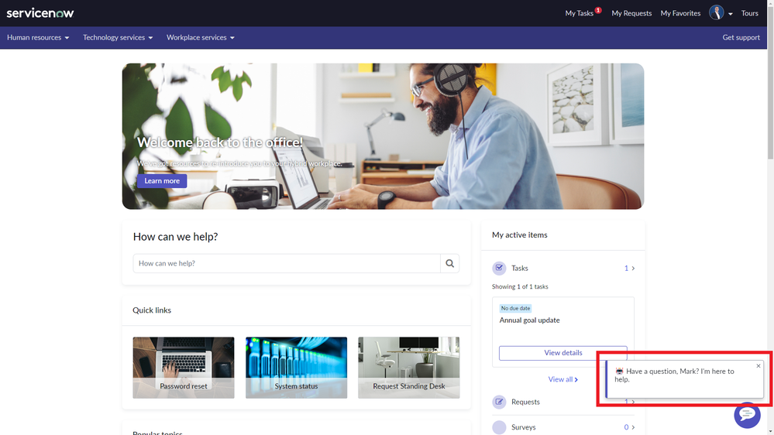Click the Learn more banner button
This screenshot has height=435, width=774.
(x=162, y=181)
